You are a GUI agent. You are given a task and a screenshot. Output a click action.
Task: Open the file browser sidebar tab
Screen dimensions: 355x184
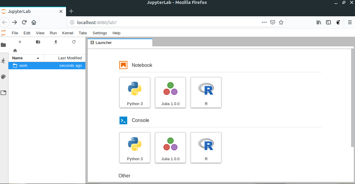point(3,45)
